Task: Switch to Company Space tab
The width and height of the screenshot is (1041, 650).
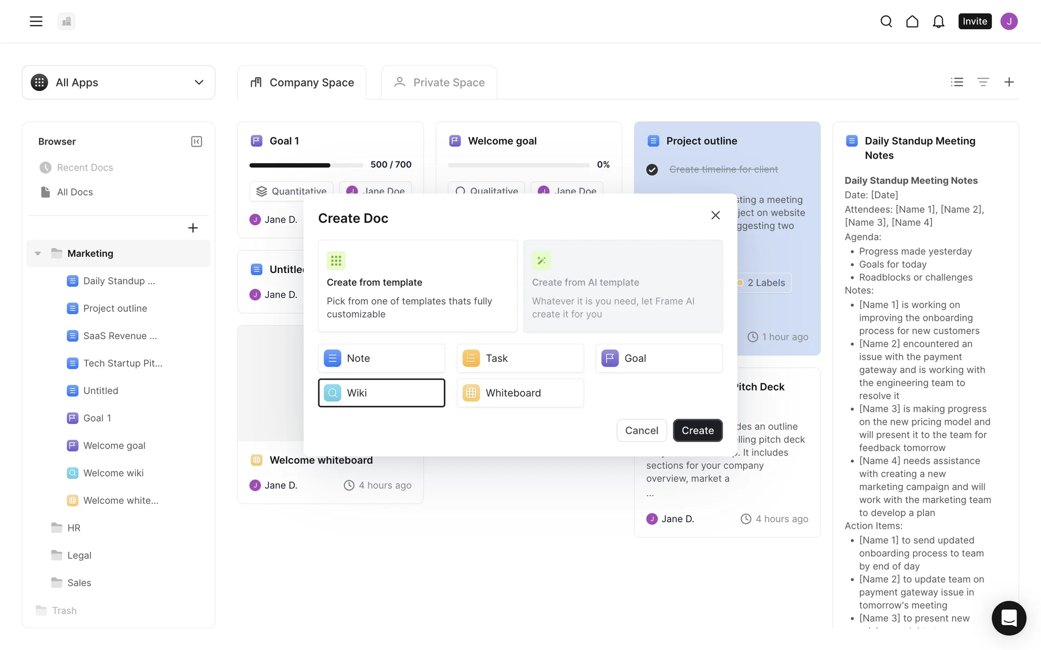Action: (x=302, y=82)
